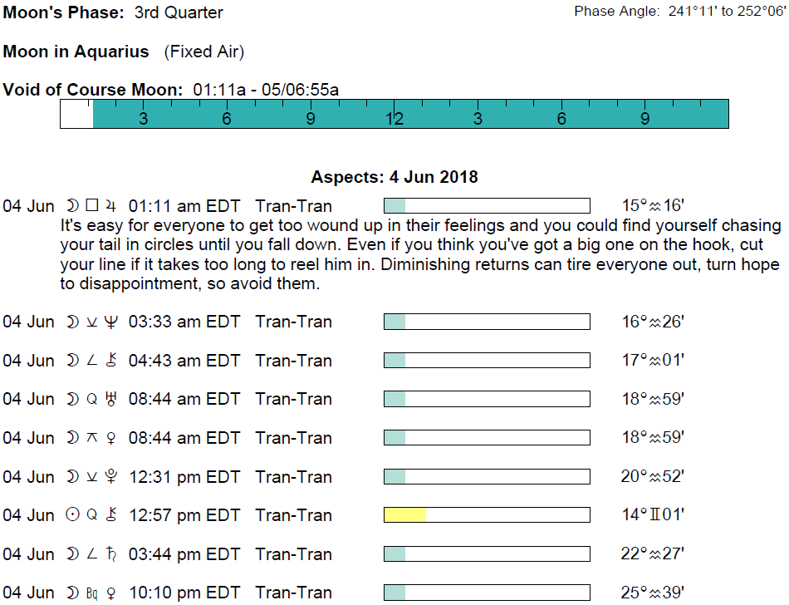Select the "Aspects: 4 Jun 2018" heading

(394, 177)
